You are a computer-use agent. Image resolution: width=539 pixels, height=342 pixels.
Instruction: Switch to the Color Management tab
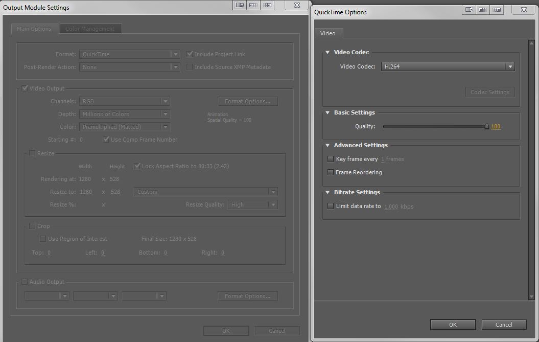[90, 29]
